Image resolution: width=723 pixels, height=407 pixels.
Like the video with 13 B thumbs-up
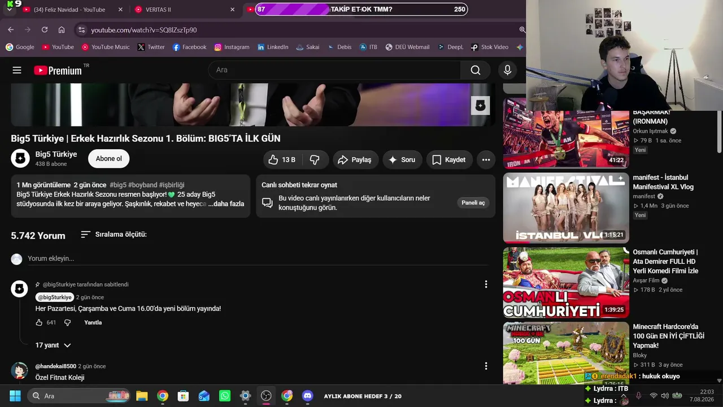tap(282, 160)
